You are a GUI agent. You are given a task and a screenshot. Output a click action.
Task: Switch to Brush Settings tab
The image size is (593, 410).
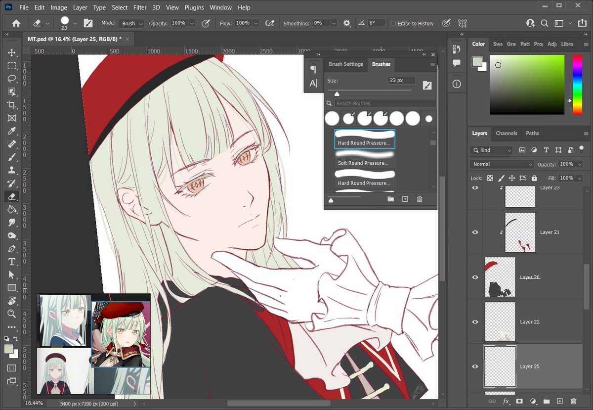coord(346,64)
